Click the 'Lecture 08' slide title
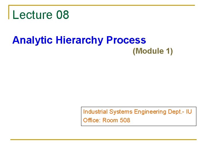The image size is (207, 155). click(x=41, y=15)
